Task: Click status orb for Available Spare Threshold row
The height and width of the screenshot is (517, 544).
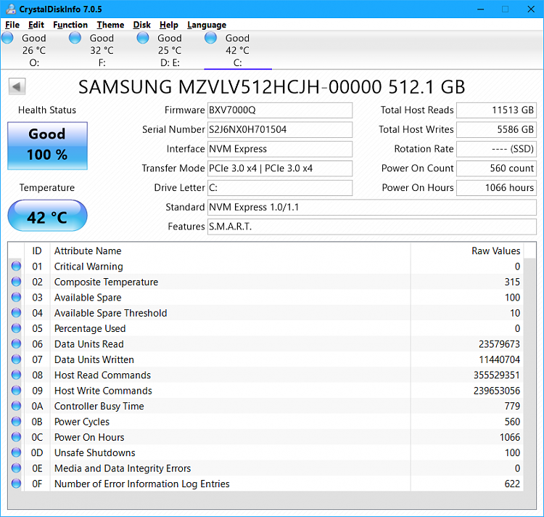Action: 16,312
